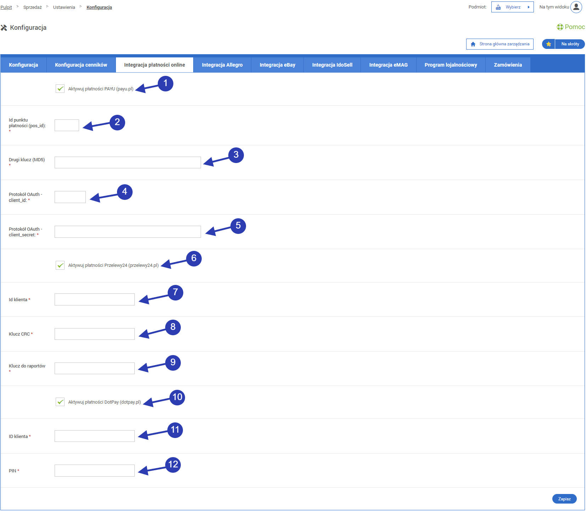Click the home icon for management page

[473, 44]
